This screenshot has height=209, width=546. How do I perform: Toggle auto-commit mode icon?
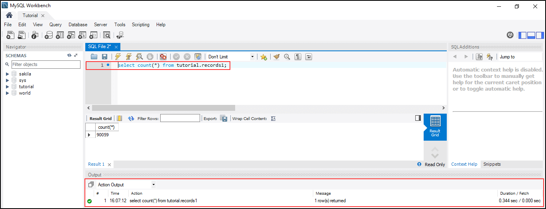point(198,57)
